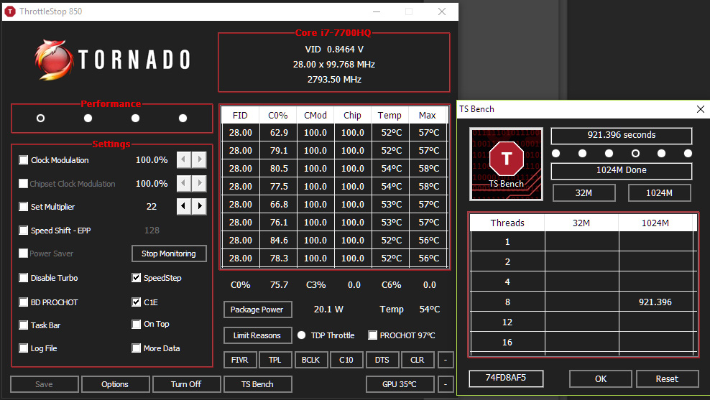This screenshot has width=710, height=400.
Task: Click the DTS button
Action: pyautogui.click(x=382, y=360)
